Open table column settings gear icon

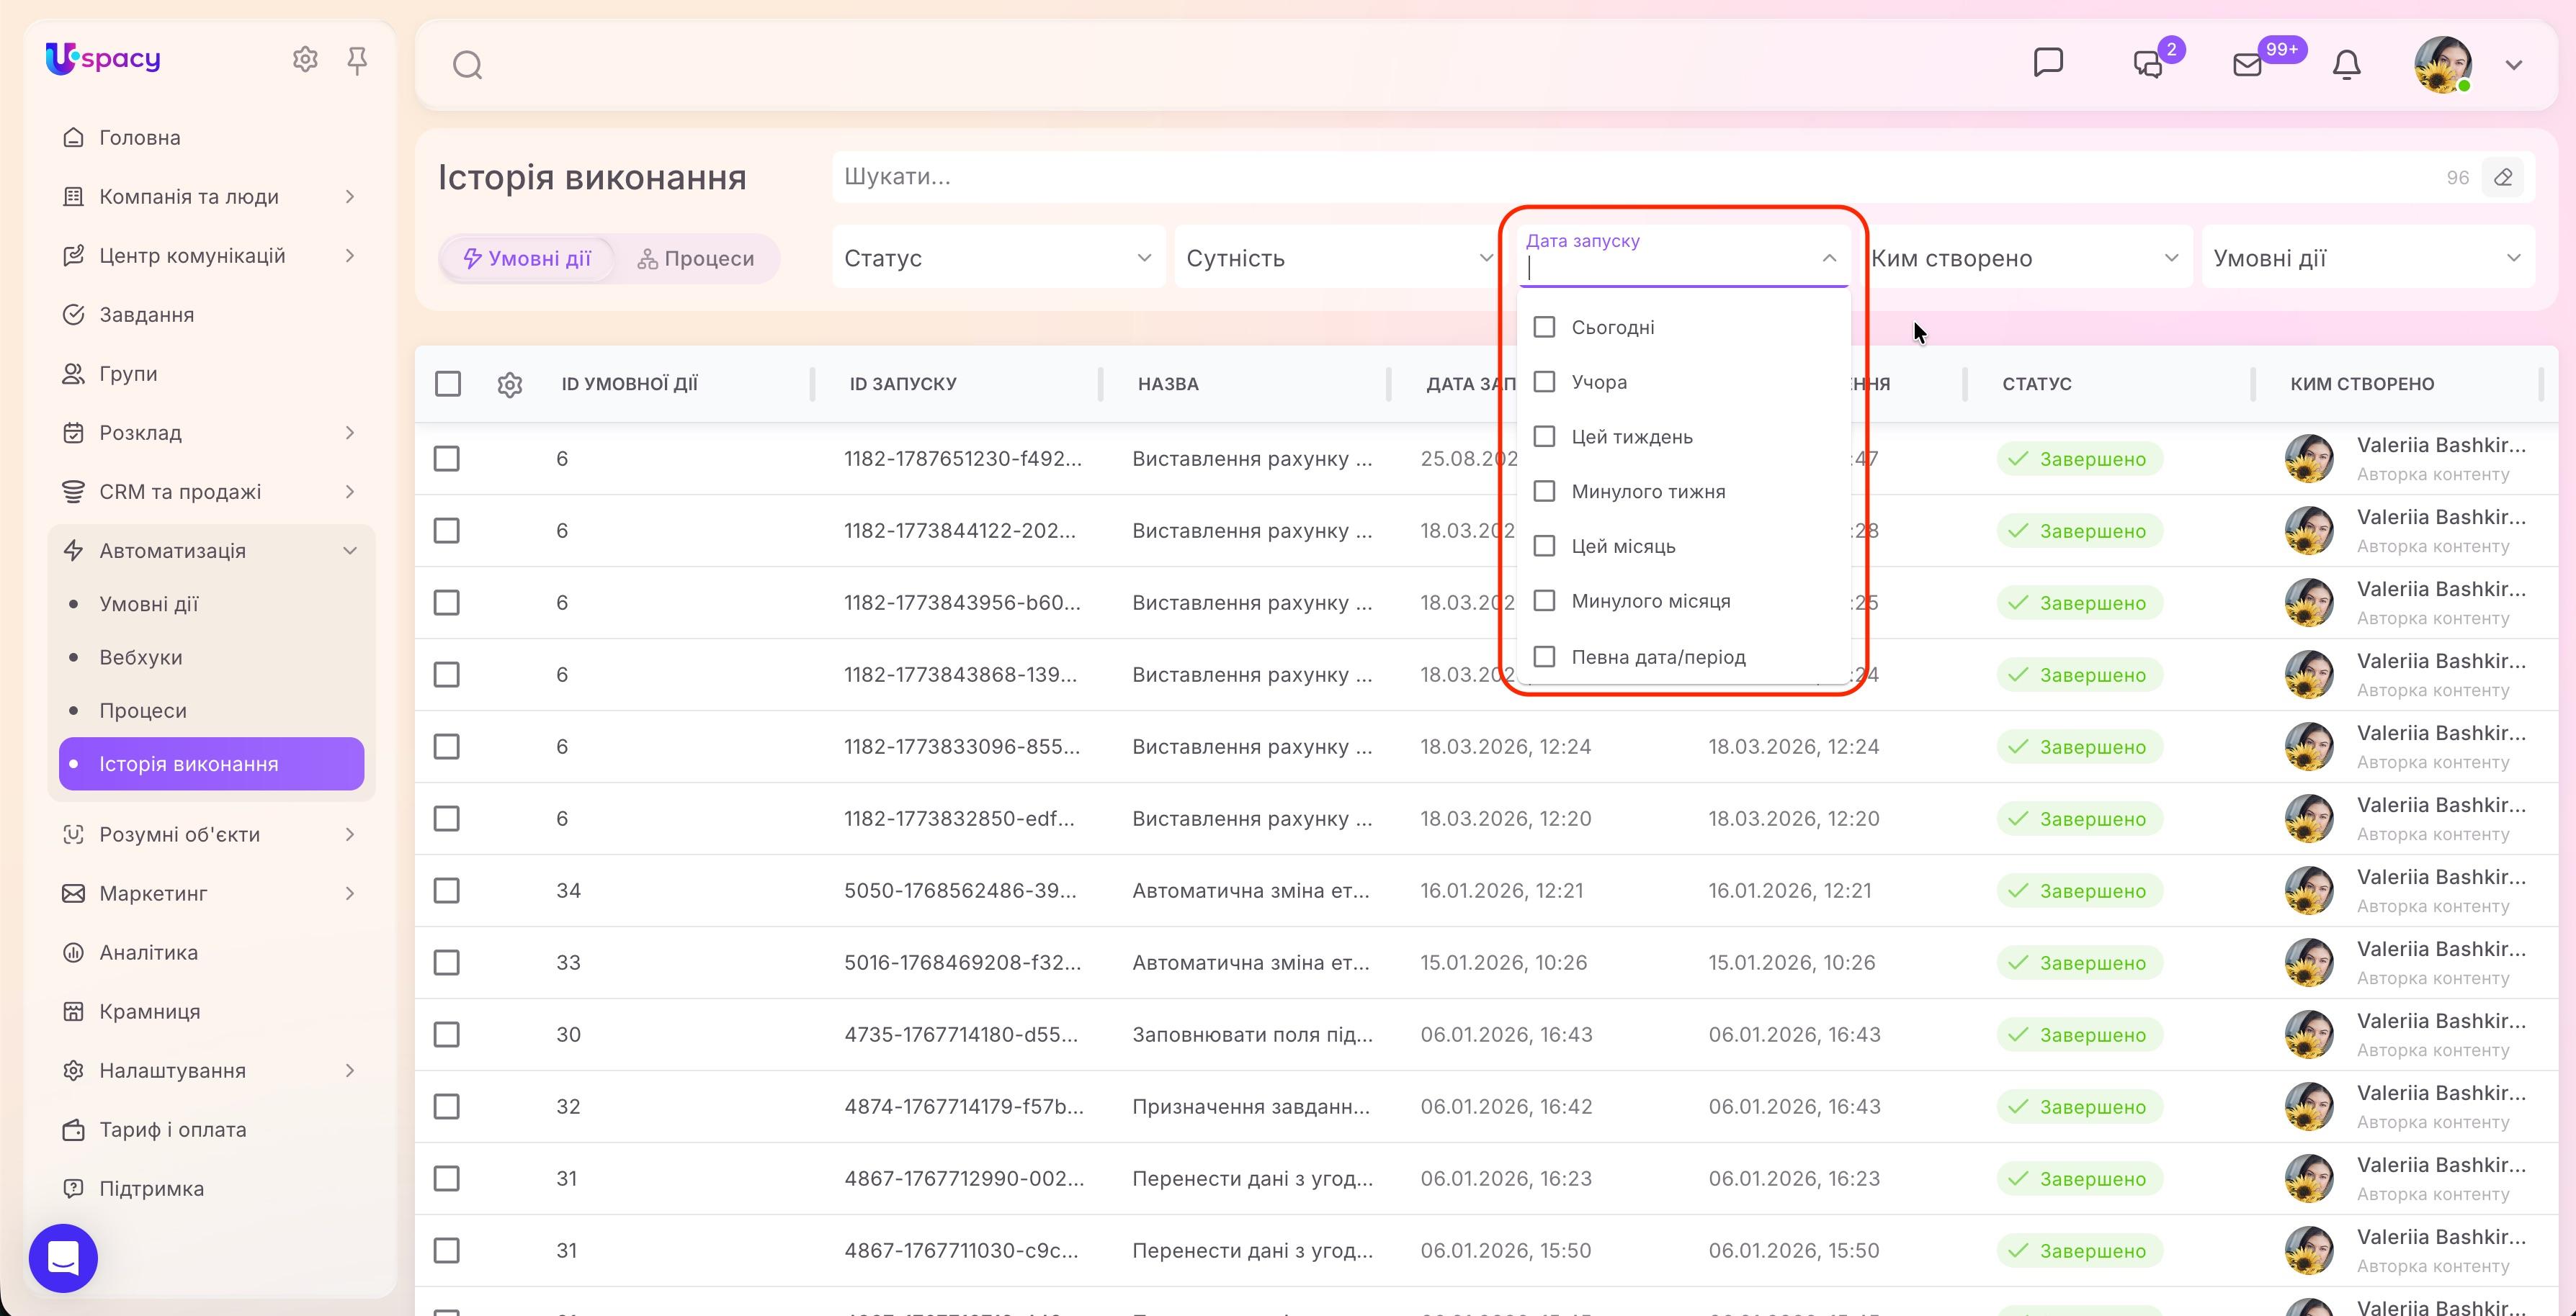point(510,384)
